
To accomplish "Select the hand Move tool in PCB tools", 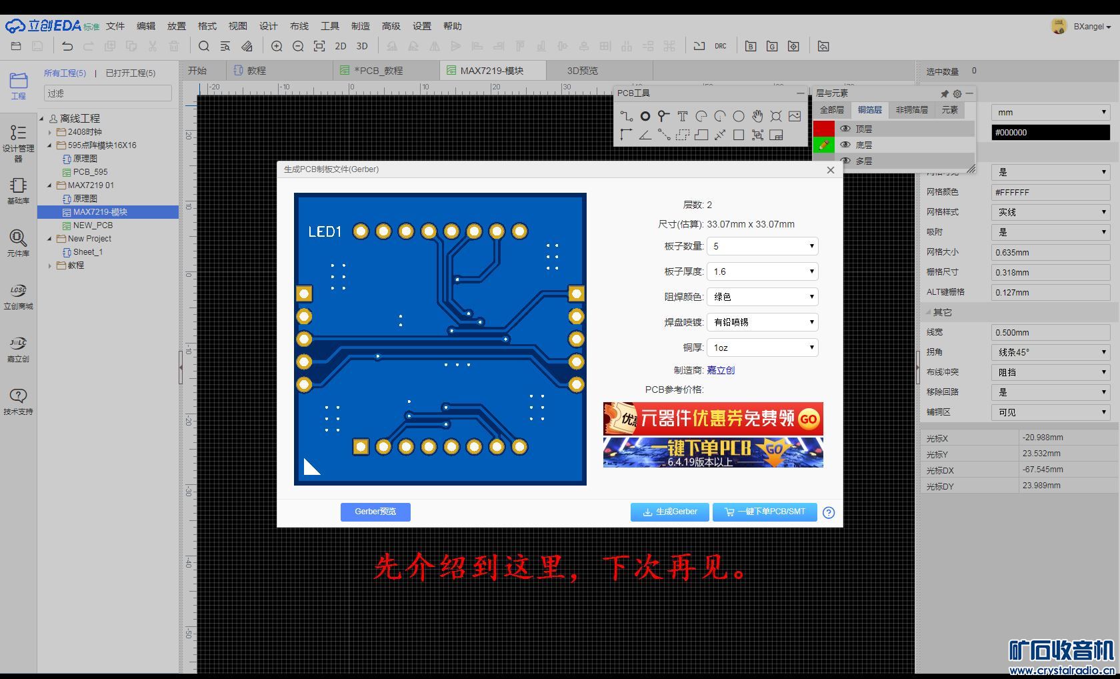I will pyautogui.click(x=757, y=116).
